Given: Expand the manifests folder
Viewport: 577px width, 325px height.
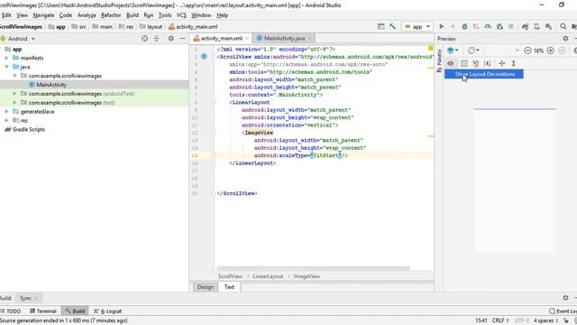Looking at the screenshot, I should [6, 58].
